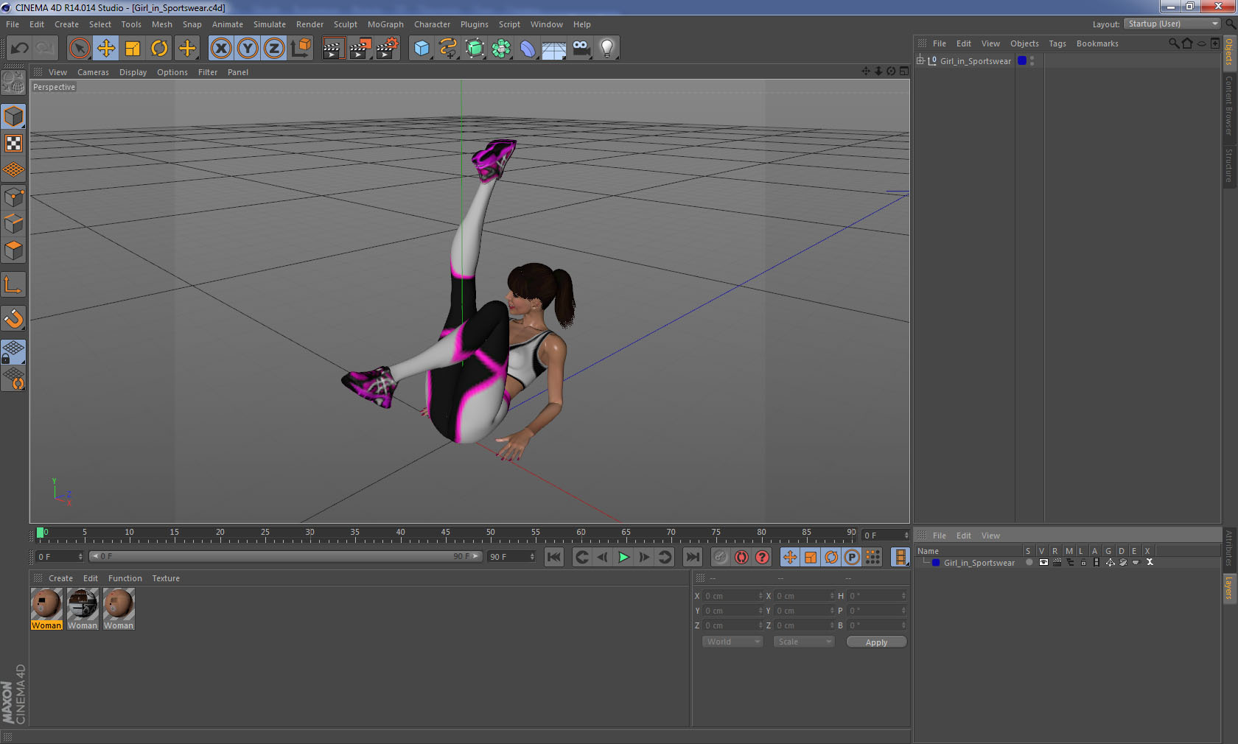
Task: Open the World coordinate dropdown
Action: click(732, 642)
